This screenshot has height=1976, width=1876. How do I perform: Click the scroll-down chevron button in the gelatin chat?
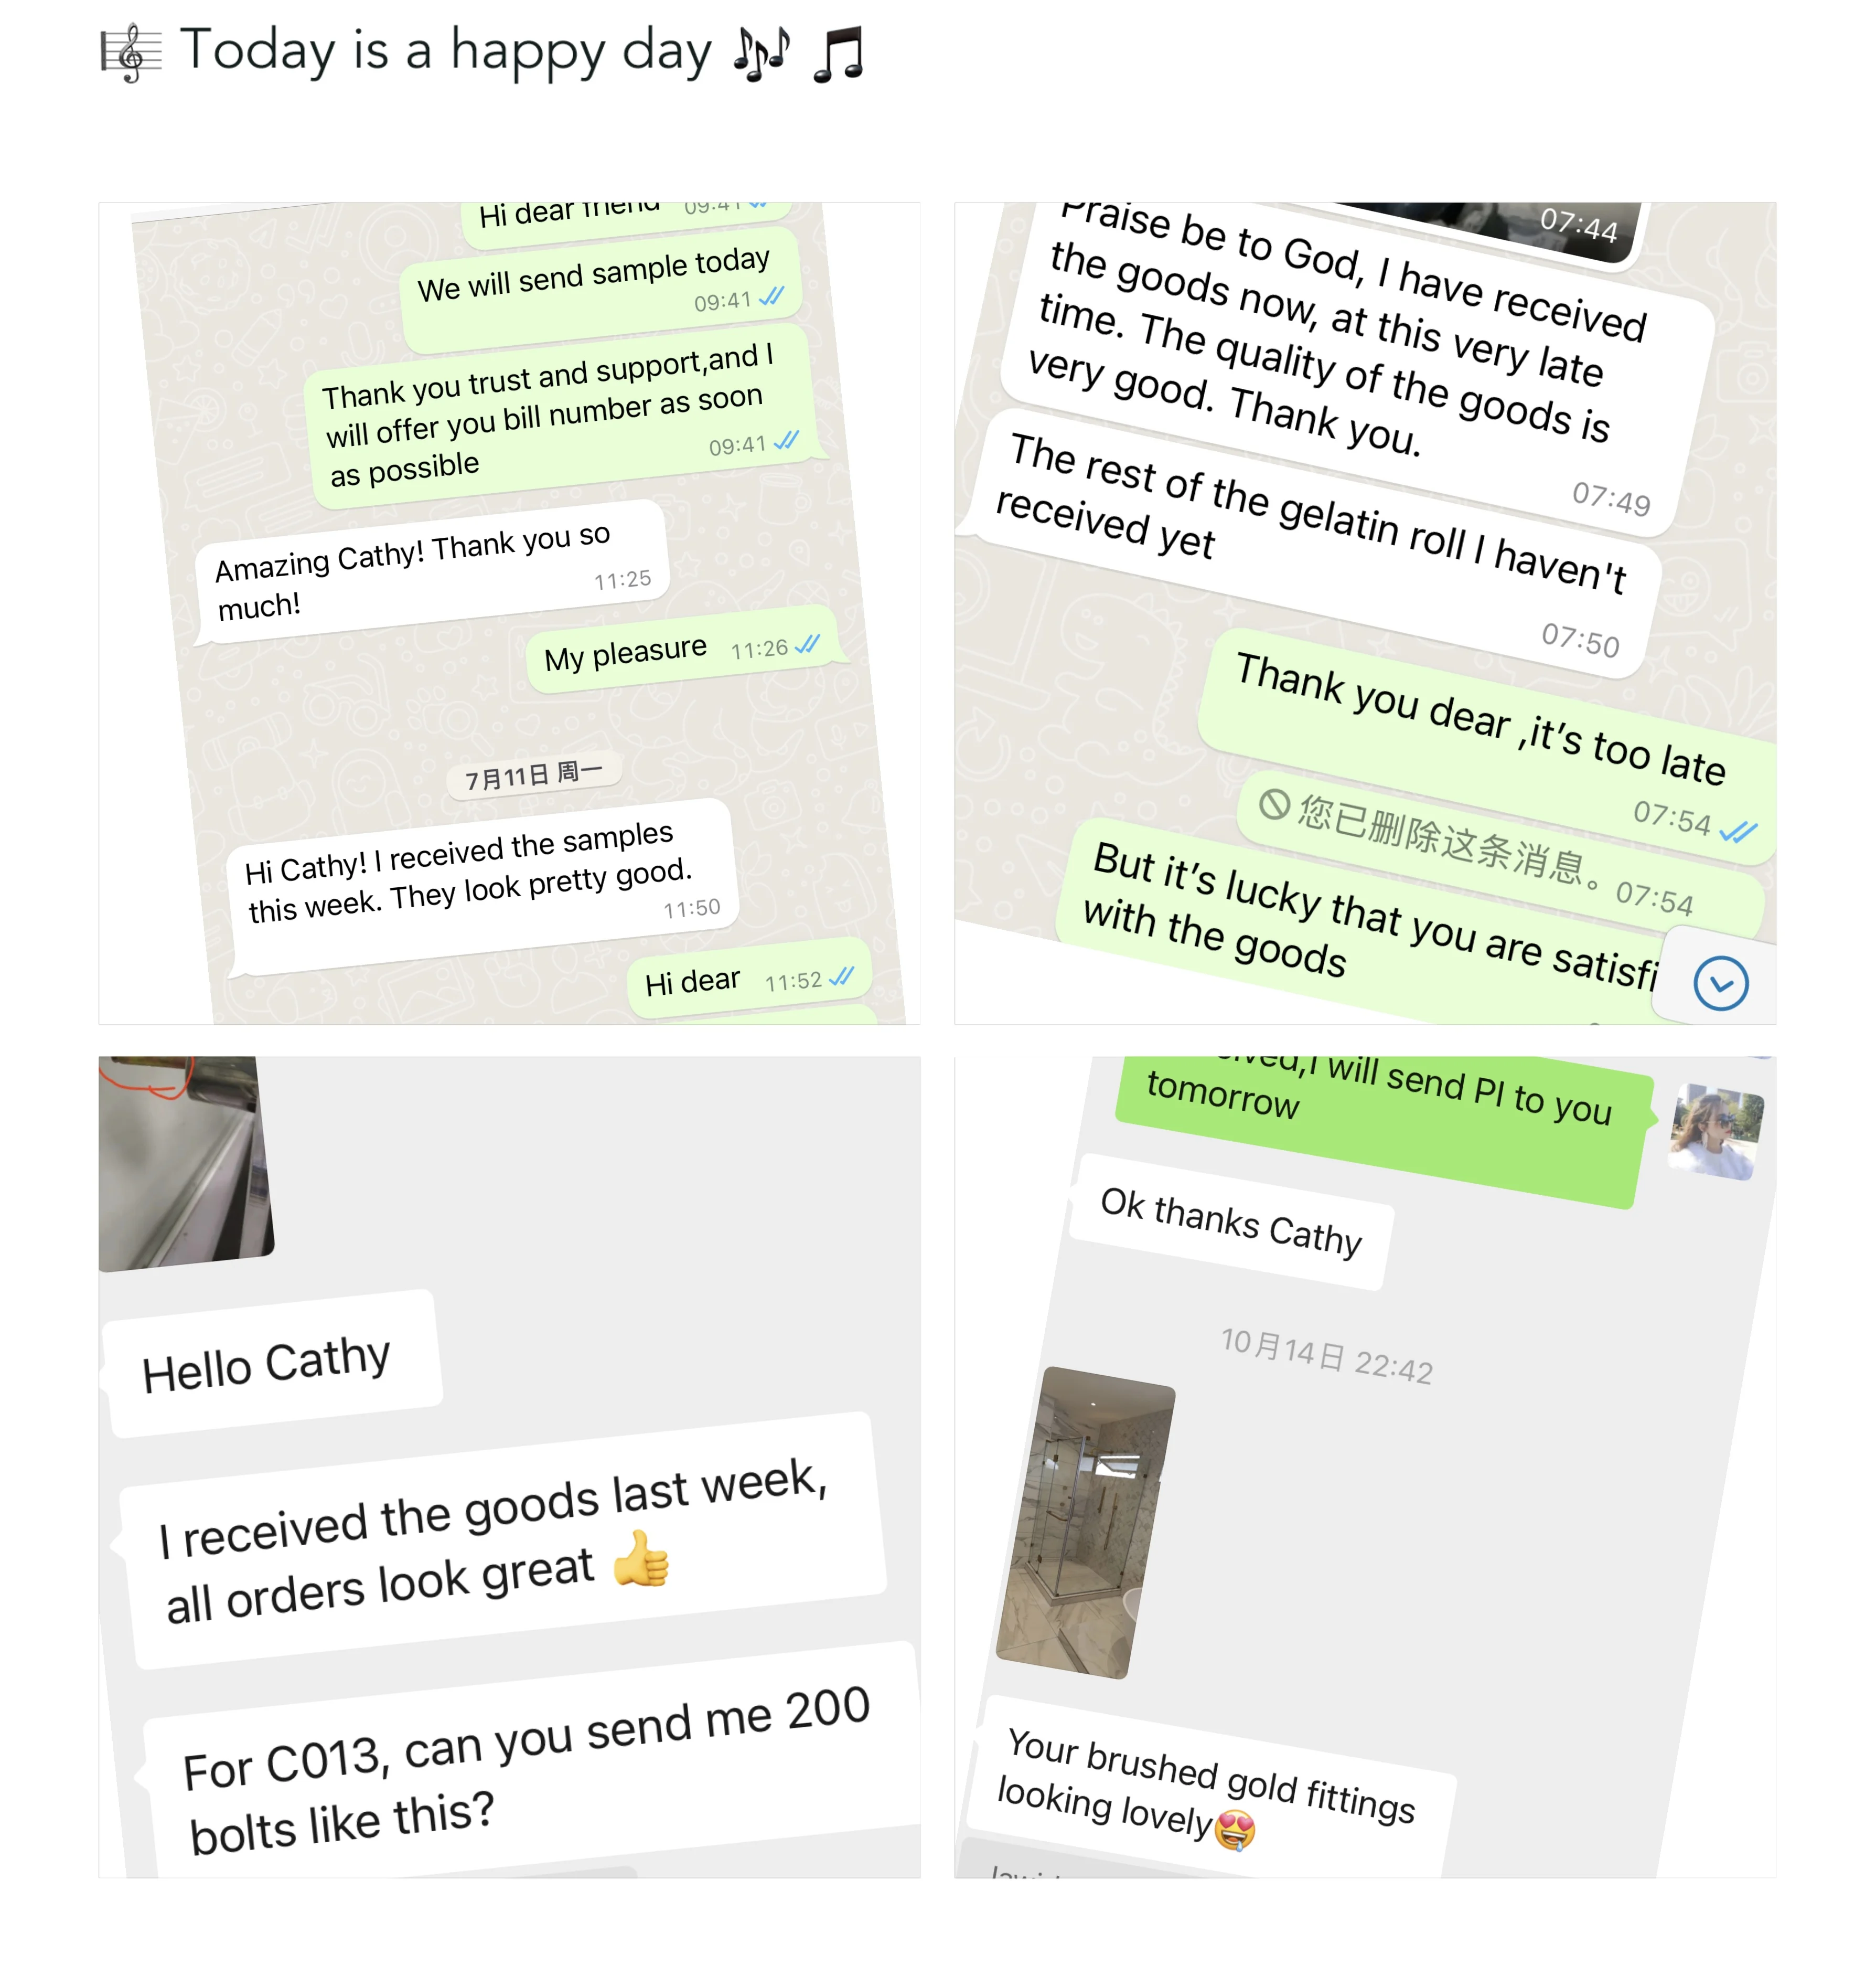click(1720, 983)
